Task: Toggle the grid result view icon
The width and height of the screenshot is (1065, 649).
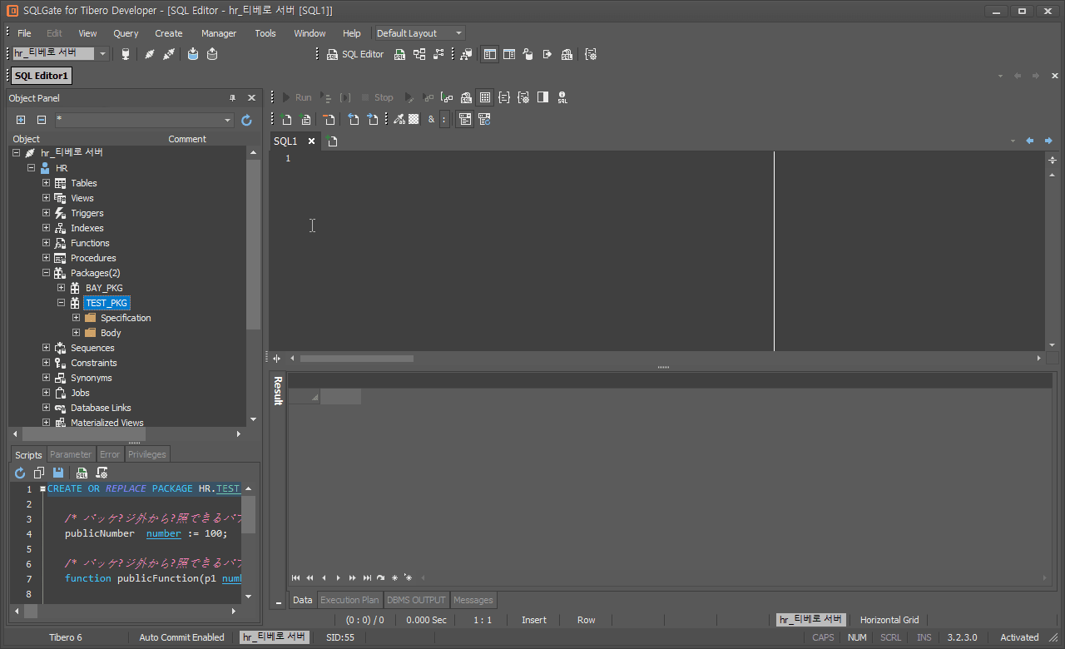Action: click(485, 97)
